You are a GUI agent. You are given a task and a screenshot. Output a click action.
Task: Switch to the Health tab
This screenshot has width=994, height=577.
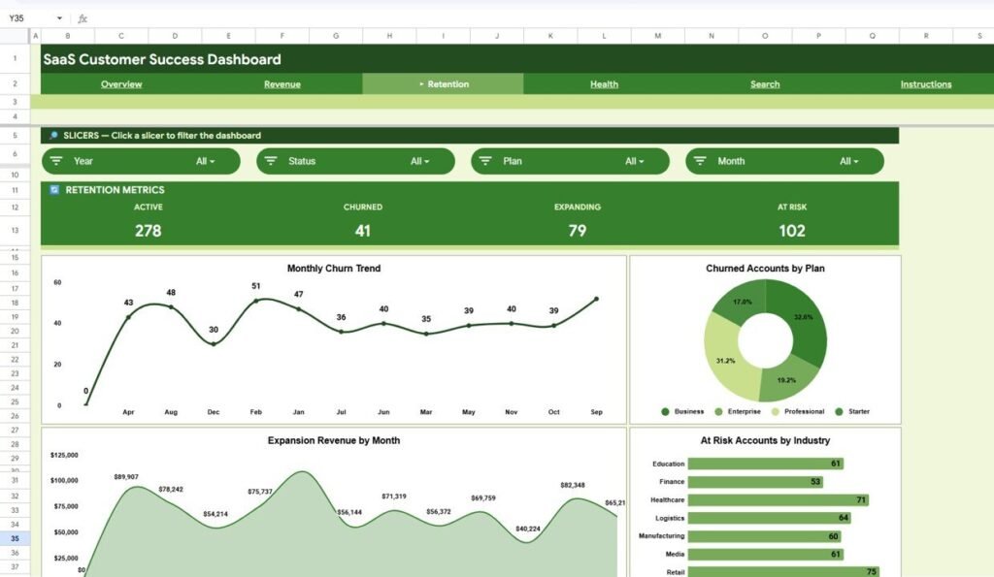pyautogui.click(x=604, y=84)
